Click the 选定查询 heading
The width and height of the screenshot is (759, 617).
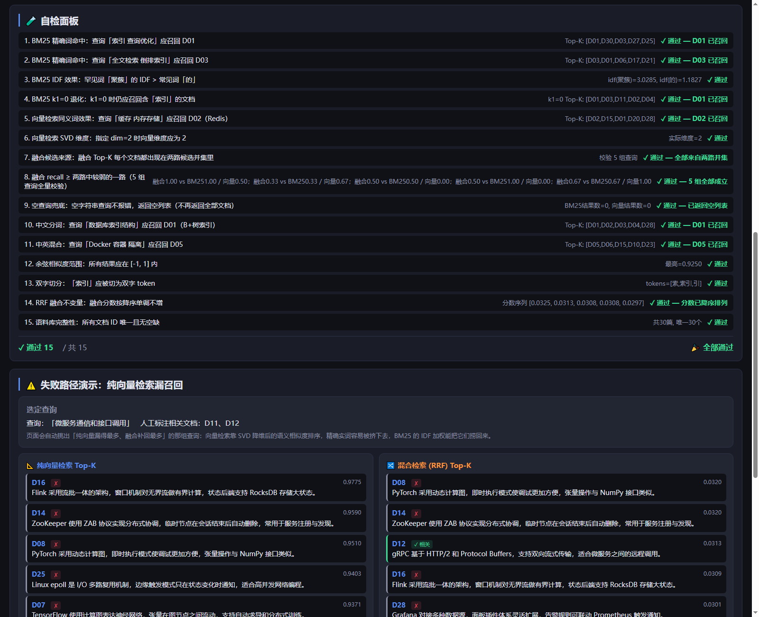[42, 410]
